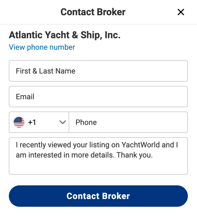197x218 pixels.
Task: Click the empty bottom area of message box
Action: 98,167
